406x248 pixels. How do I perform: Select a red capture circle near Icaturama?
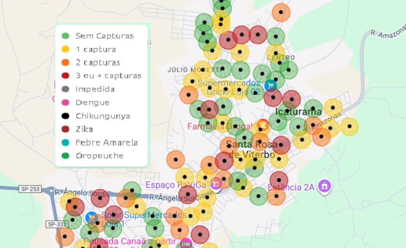coord(292,100)
